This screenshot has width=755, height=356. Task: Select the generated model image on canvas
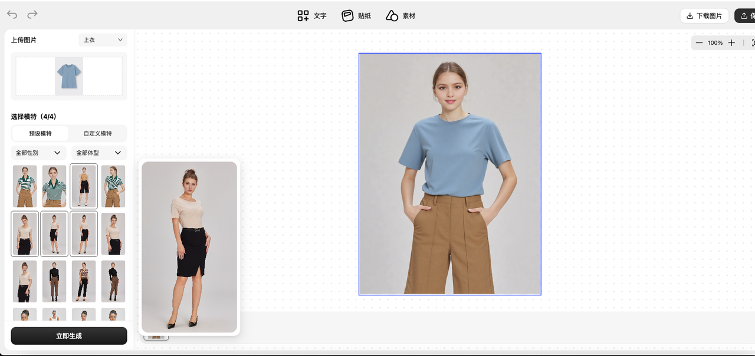pyautogui.click(x=449, y=174)
